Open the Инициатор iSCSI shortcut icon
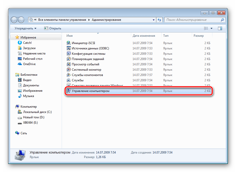This screenshot has width=236, height=172. (69, 43)
